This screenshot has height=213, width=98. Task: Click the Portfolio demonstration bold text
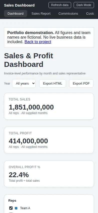point(31,33)
